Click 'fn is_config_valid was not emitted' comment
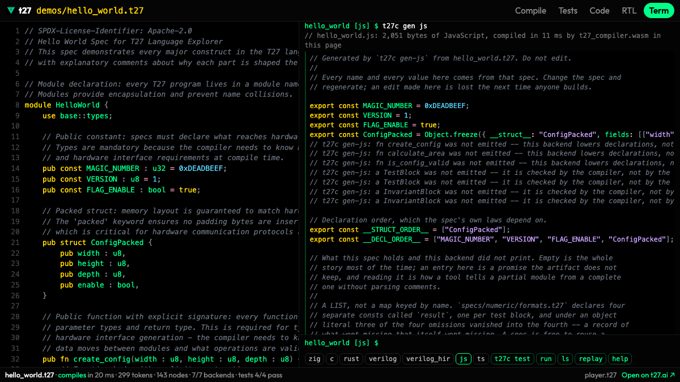This screenshot has width=680, height=382. pyautogui.click(x=492, y=163)
